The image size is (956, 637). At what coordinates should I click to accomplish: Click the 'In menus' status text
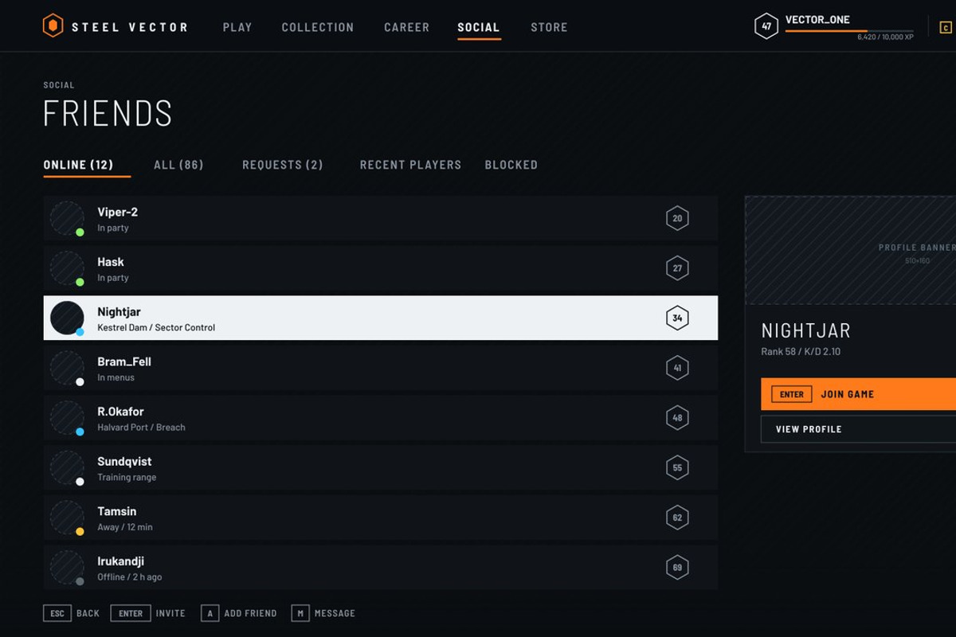click(x=116, y=377)
